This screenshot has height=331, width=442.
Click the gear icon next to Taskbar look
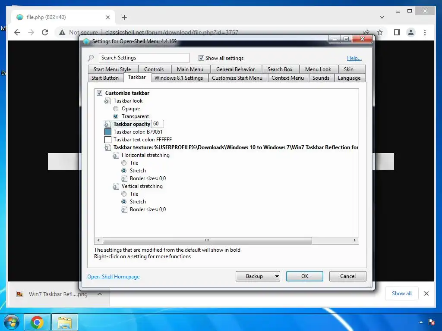107,101
